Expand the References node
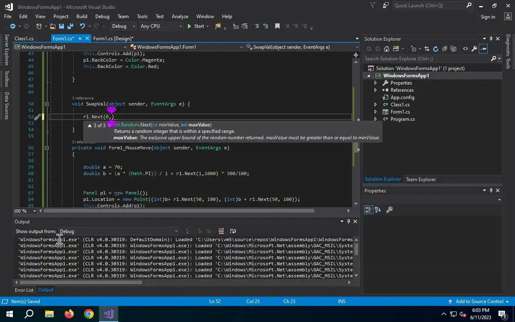 375,90
